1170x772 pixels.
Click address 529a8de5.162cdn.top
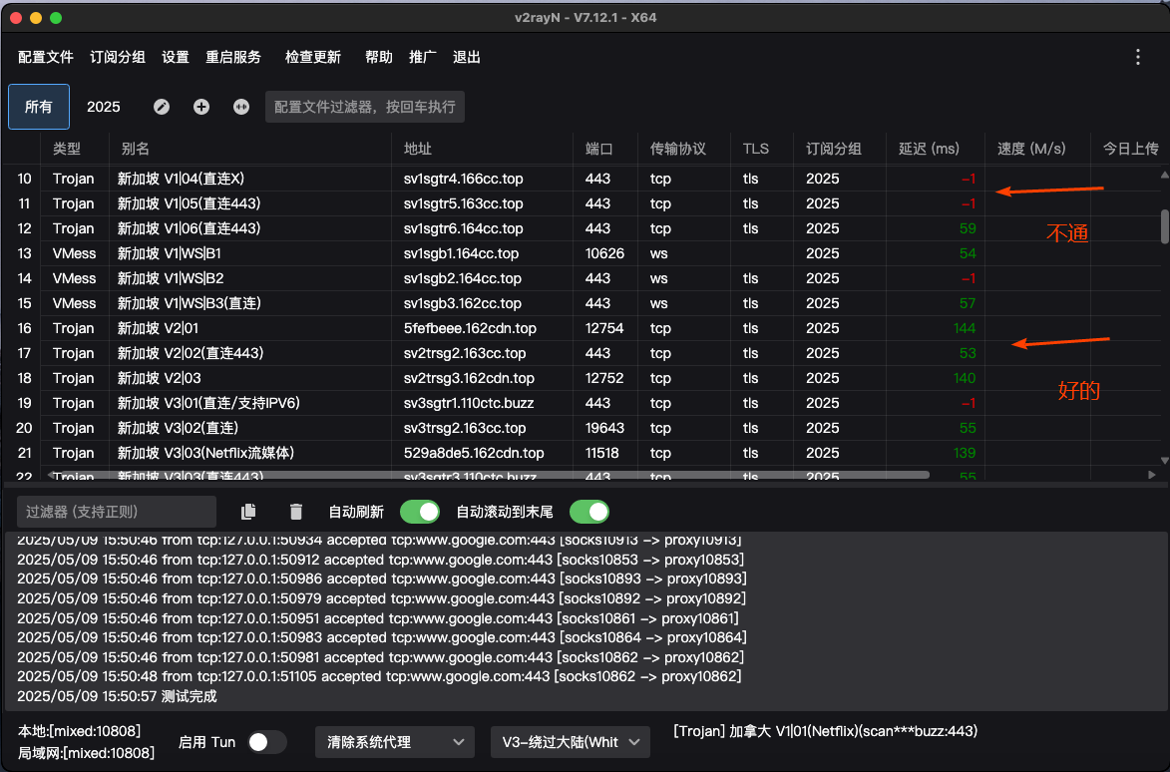click(474, 453)
